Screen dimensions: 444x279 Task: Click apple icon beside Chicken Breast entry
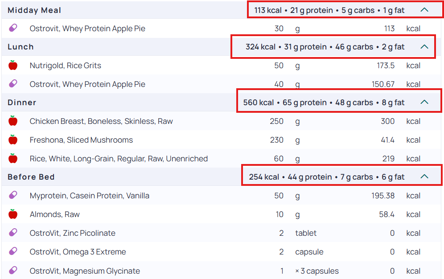(x=13, y=121)
